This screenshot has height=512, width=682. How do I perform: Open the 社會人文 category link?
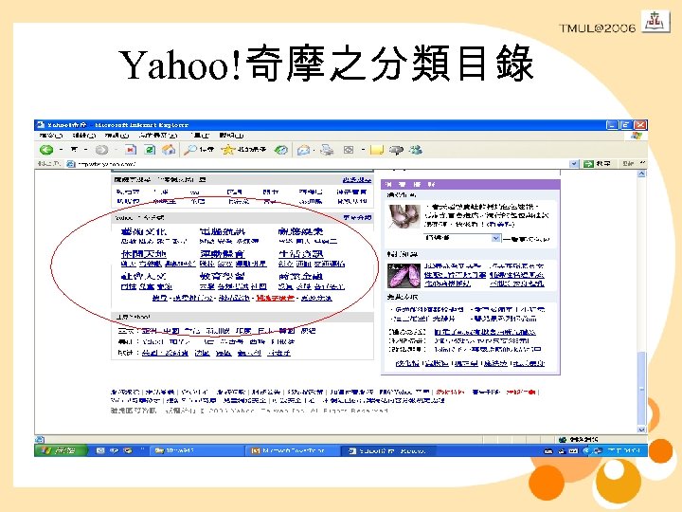click(144, 276)
